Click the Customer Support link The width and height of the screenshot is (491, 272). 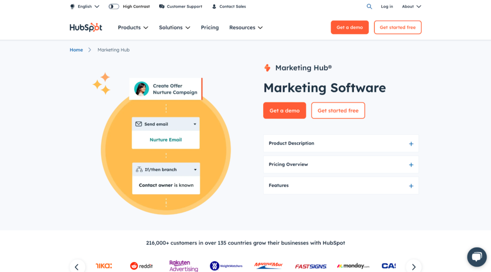(x=185, y=7)
